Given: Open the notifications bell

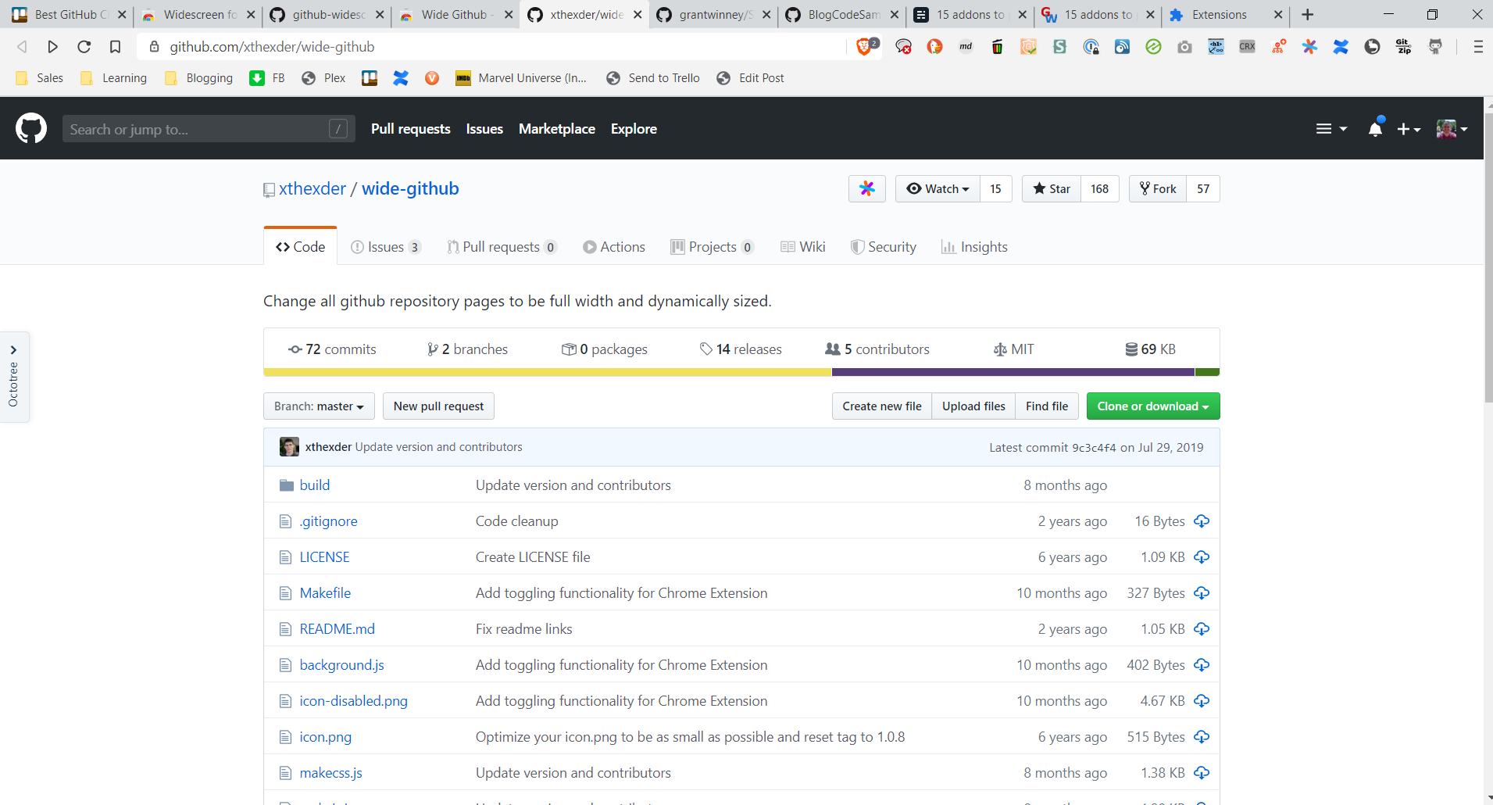Looking at the screenshot, I should [x=1375, y=129].
